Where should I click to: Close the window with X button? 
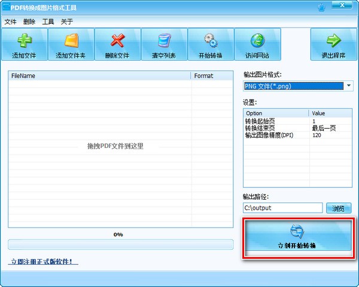coord(342,5)
